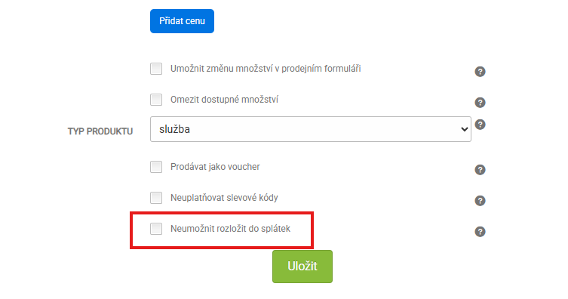Open help icon beside Omezit dostupné množství
The width and height of the screenshot is (568, 299).
click(x=480, y=103)
